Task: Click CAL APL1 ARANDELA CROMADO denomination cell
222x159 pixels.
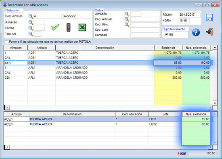Action: pos(105,73)
